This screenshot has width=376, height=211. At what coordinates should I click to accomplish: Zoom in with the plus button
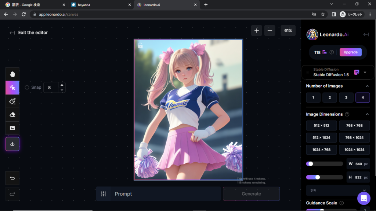[x=256, y=31]
